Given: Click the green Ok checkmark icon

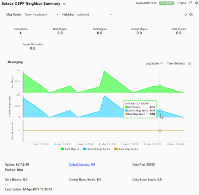Looking at the screenshot, I should pos(186,15).
